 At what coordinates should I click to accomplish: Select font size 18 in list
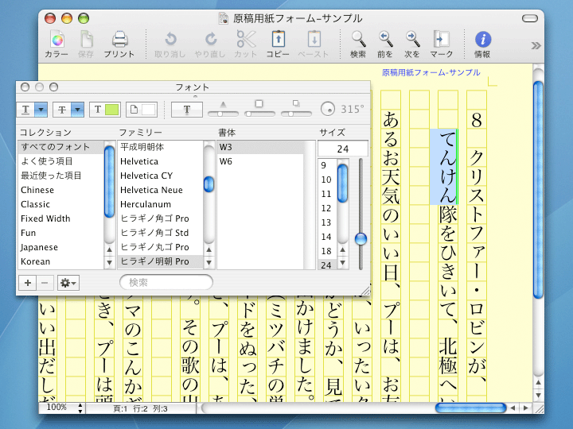pyautogui.click(x=327, y=251)
